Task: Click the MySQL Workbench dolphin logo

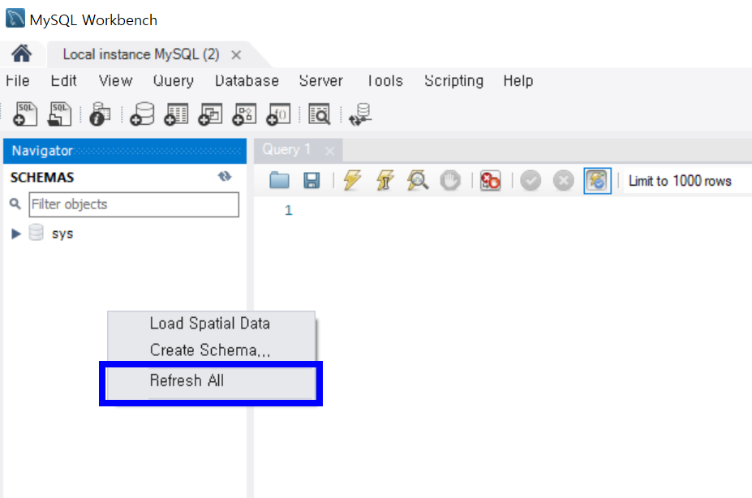Action: coord(15,19)
